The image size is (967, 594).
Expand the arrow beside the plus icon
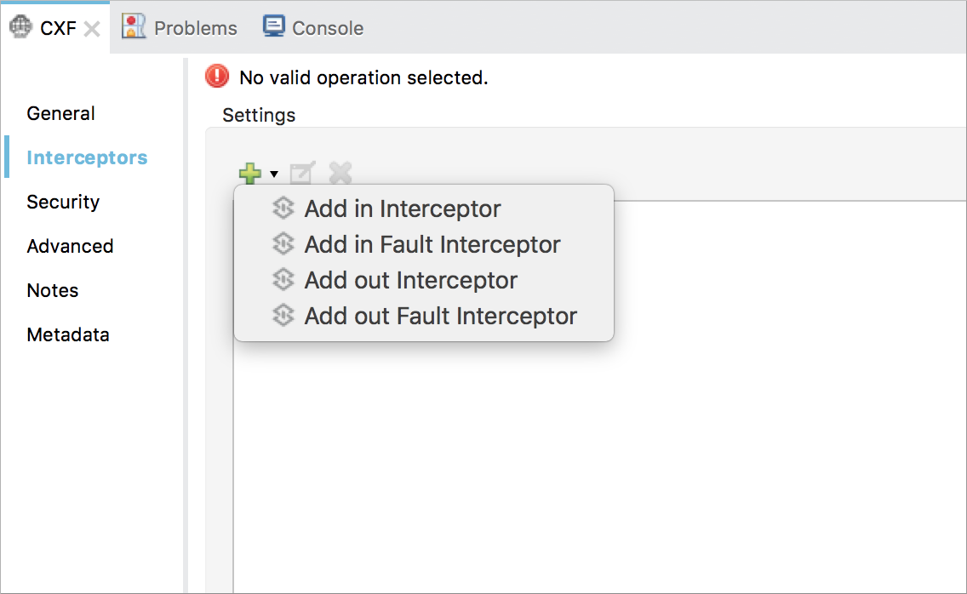pos(274,174)
